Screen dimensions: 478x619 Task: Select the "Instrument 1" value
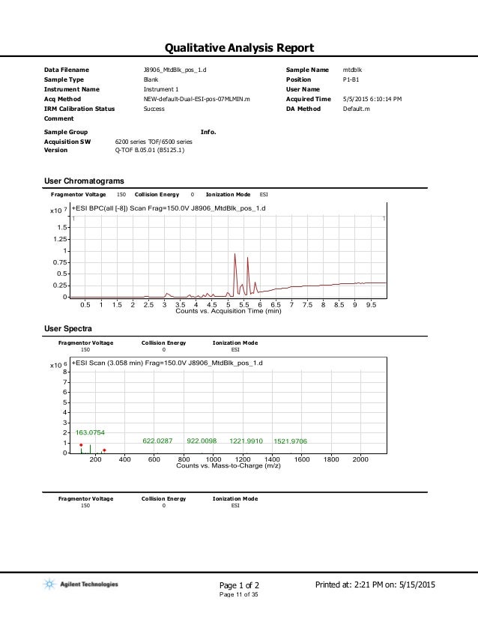tap(161, 89)
